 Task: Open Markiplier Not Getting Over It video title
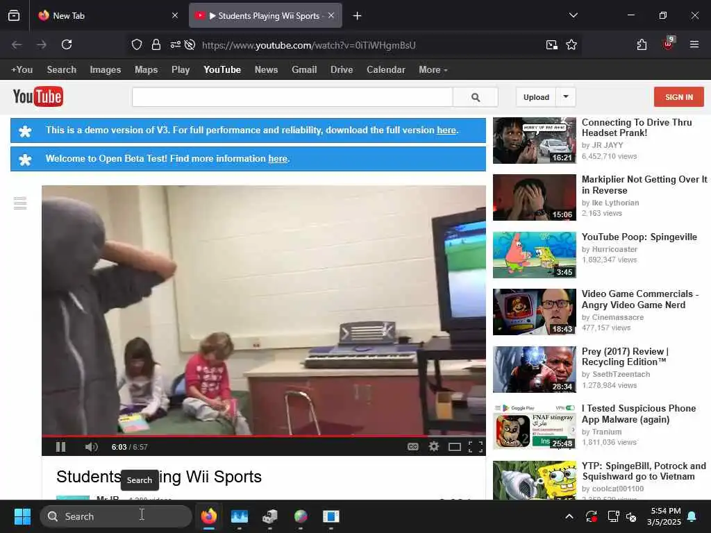tap(644, 185)
